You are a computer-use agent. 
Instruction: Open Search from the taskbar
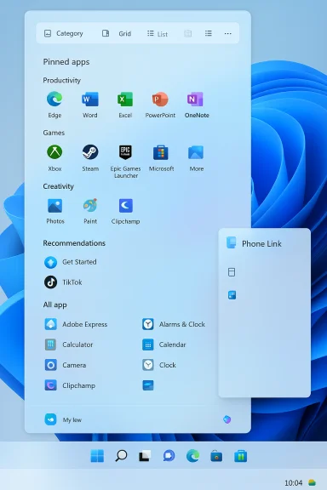point(121,456)
